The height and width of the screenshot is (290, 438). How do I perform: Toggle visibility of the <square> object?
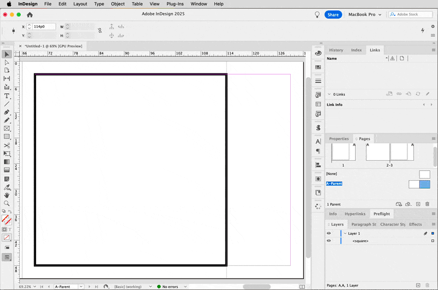pos(328,241)
